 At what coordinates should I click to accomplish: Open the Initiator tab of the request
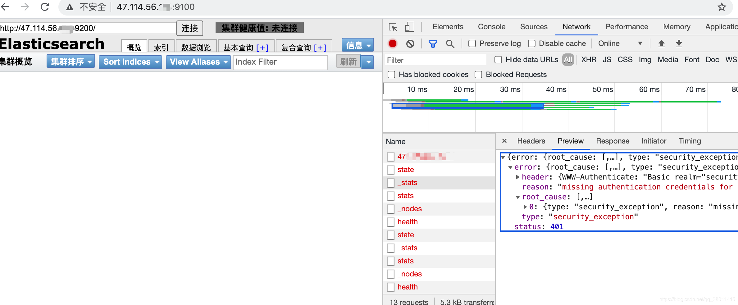(654, 141)
